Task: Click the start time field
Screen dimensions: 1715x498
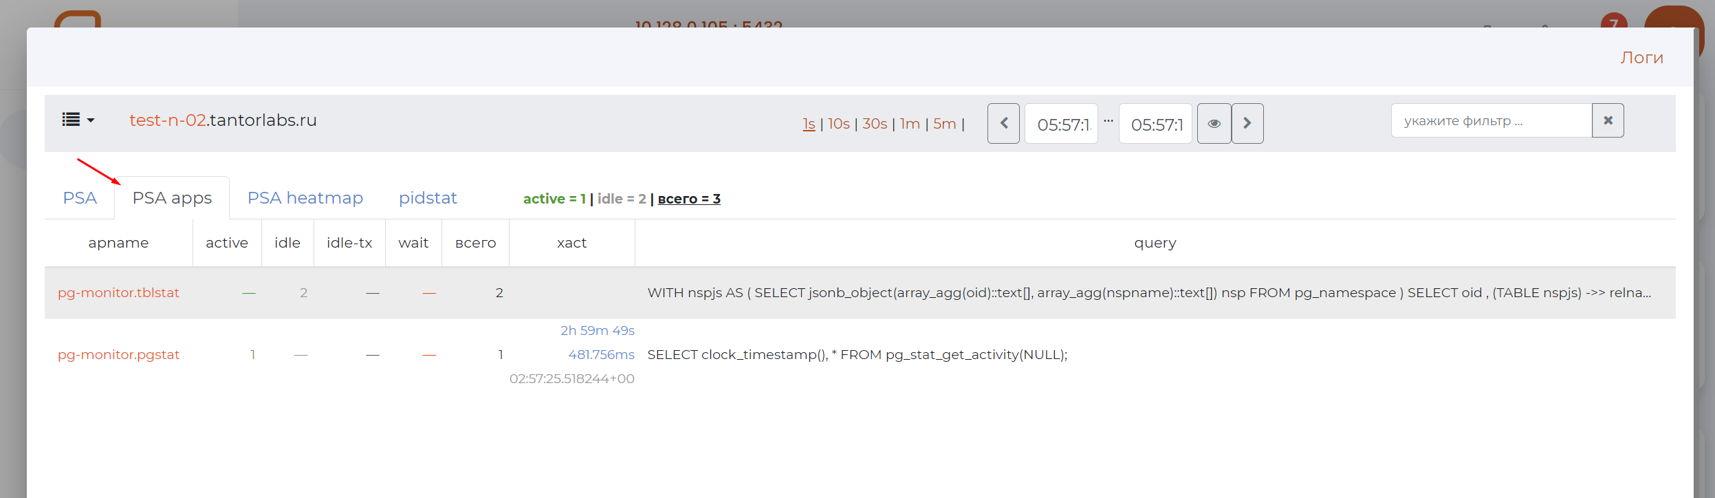Action: pyautogui.click(x=1061, y=124)
